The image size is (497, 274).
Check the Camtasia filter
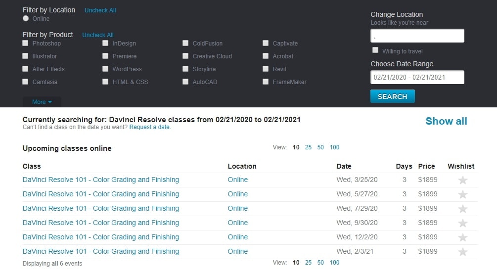[25, 82]
